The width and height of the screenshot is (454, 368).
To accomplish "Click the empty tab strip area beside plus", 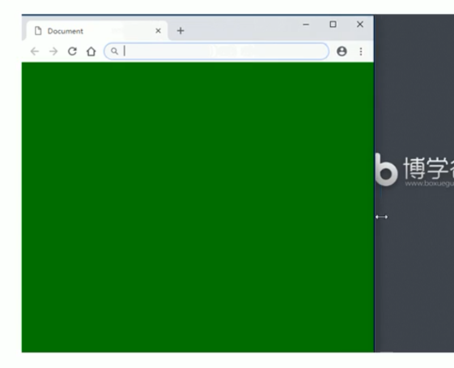I will point(240,31).
